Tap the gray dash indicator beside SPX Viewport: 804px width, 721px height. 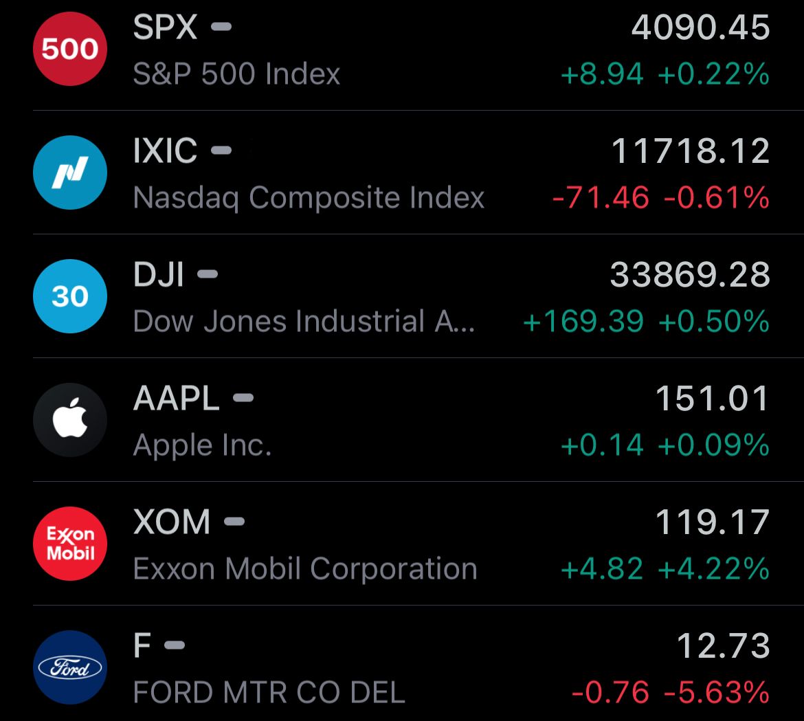(x=221, y=27)
